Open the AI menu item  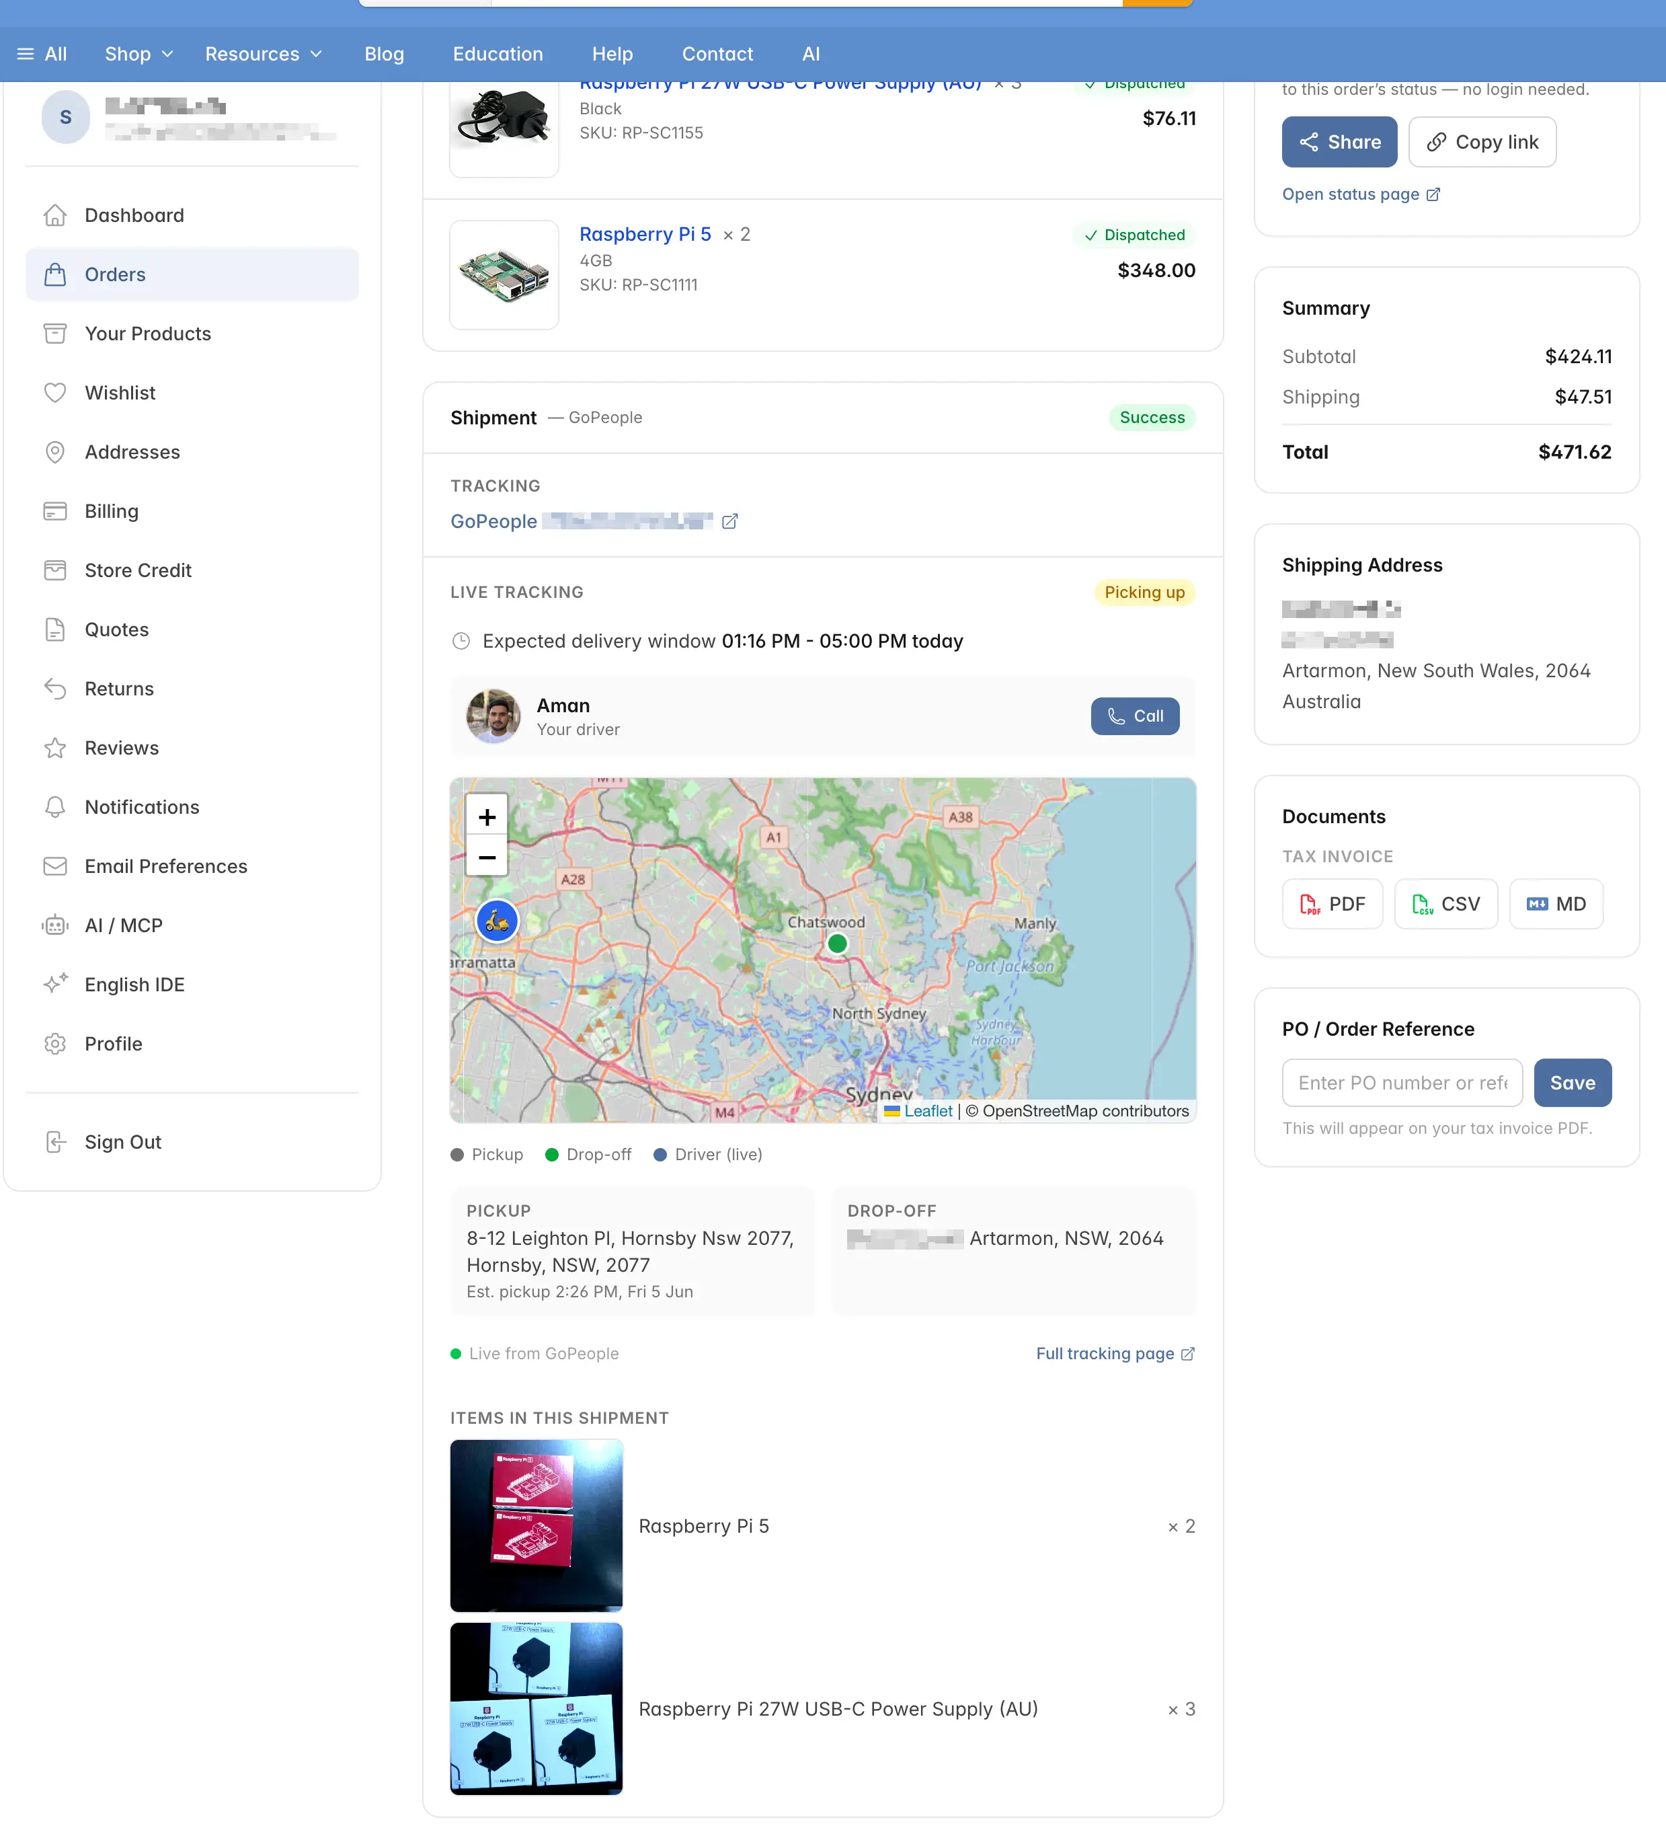[811, 54]
